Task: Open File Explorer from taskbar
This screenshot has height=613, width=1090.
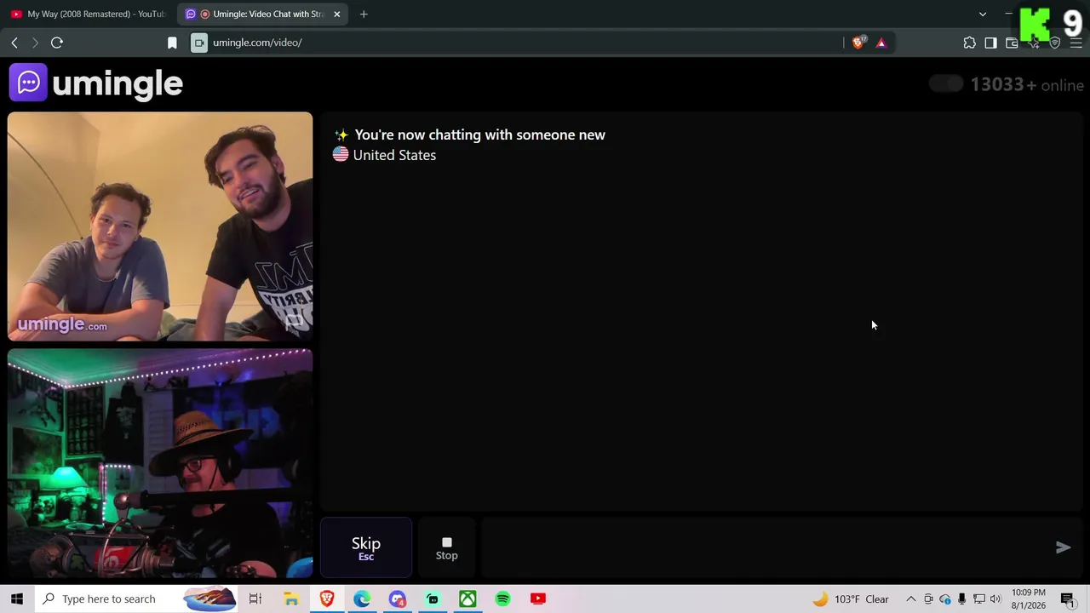Action: click(x=291, y=599)
